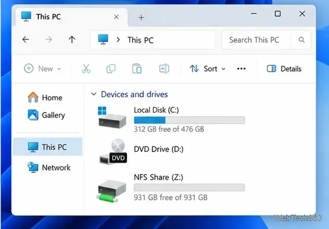Click the Copy icon in toolbar
Image resolution: width=329 pixels, height=229 pixels.
[111, 69]
